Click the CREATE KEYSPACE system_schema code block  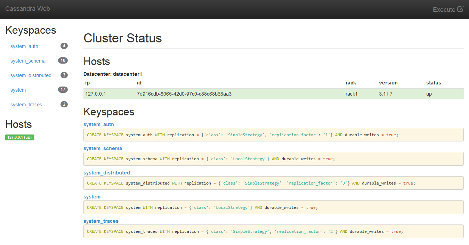tap(274, 159)
